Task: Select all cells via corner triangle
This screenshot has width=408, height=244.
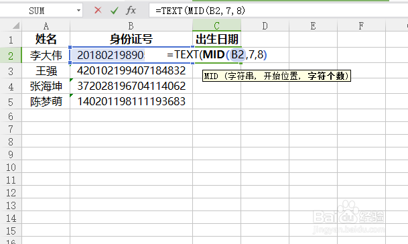Action: [x=16, y=25]
